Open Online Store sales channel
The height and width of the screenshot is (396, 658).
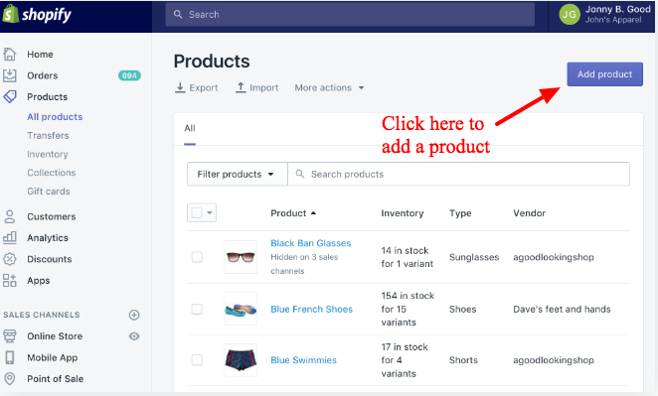(55, 336)
